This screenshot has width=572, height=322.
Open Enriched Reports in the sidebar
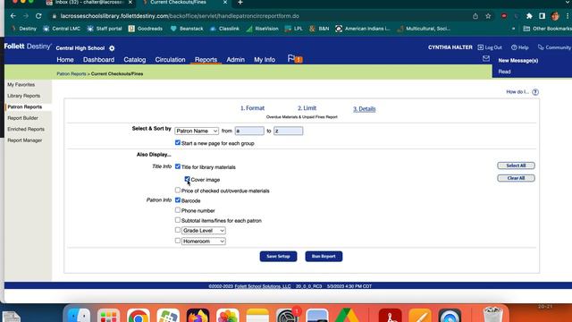(x=26, y=129)
